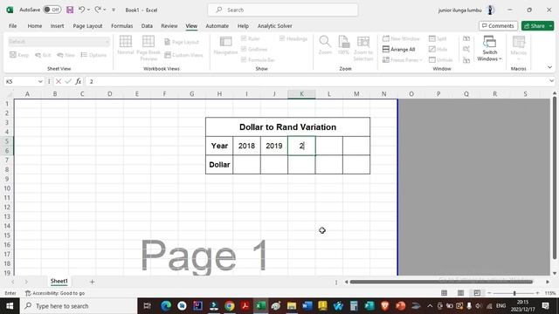Open Page Break Preview view
Viewport: 559px width, 314px height.
pyautogui.click(x=148, y=48)
